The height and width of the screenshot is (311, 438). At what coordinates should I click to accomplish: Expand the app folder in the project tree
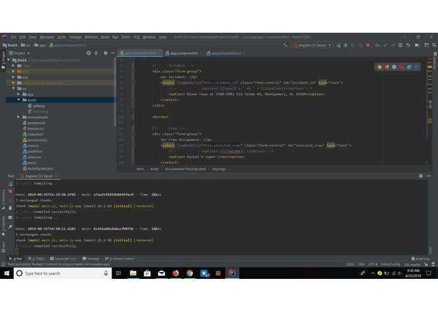18,94
